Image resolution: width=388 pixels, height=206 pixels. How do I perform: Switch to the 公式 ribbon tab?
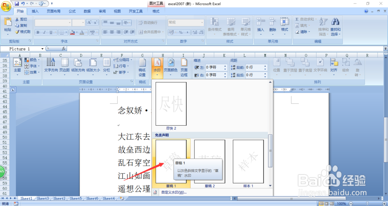pyautogui.click(x=72, y=11)
